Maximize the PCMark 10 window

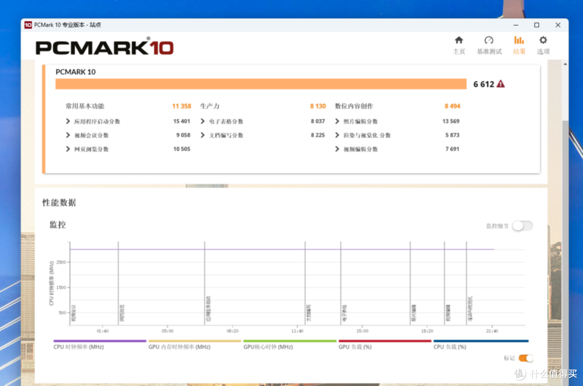(x=537, y=25)
